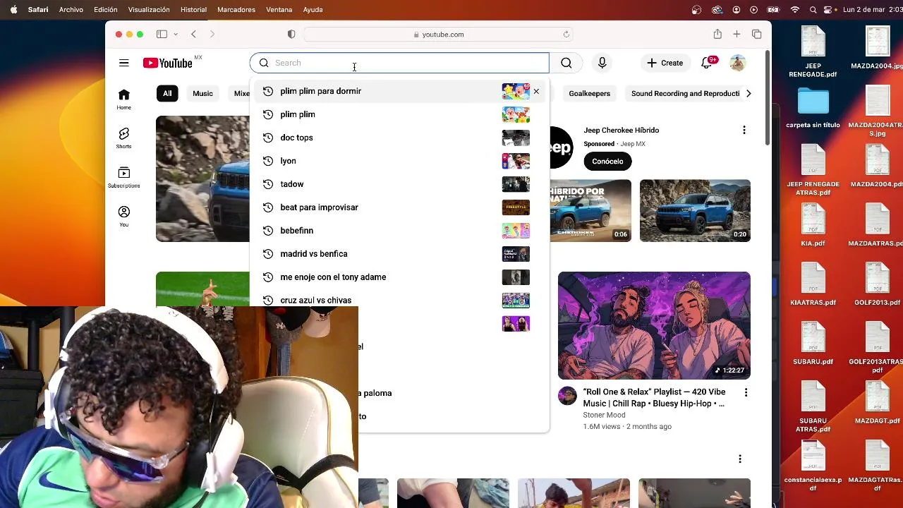The height and width of the screenshot is (508, 903).
Task: Select SUBARU.pdf on the desktop
Action: pos(813,343)
